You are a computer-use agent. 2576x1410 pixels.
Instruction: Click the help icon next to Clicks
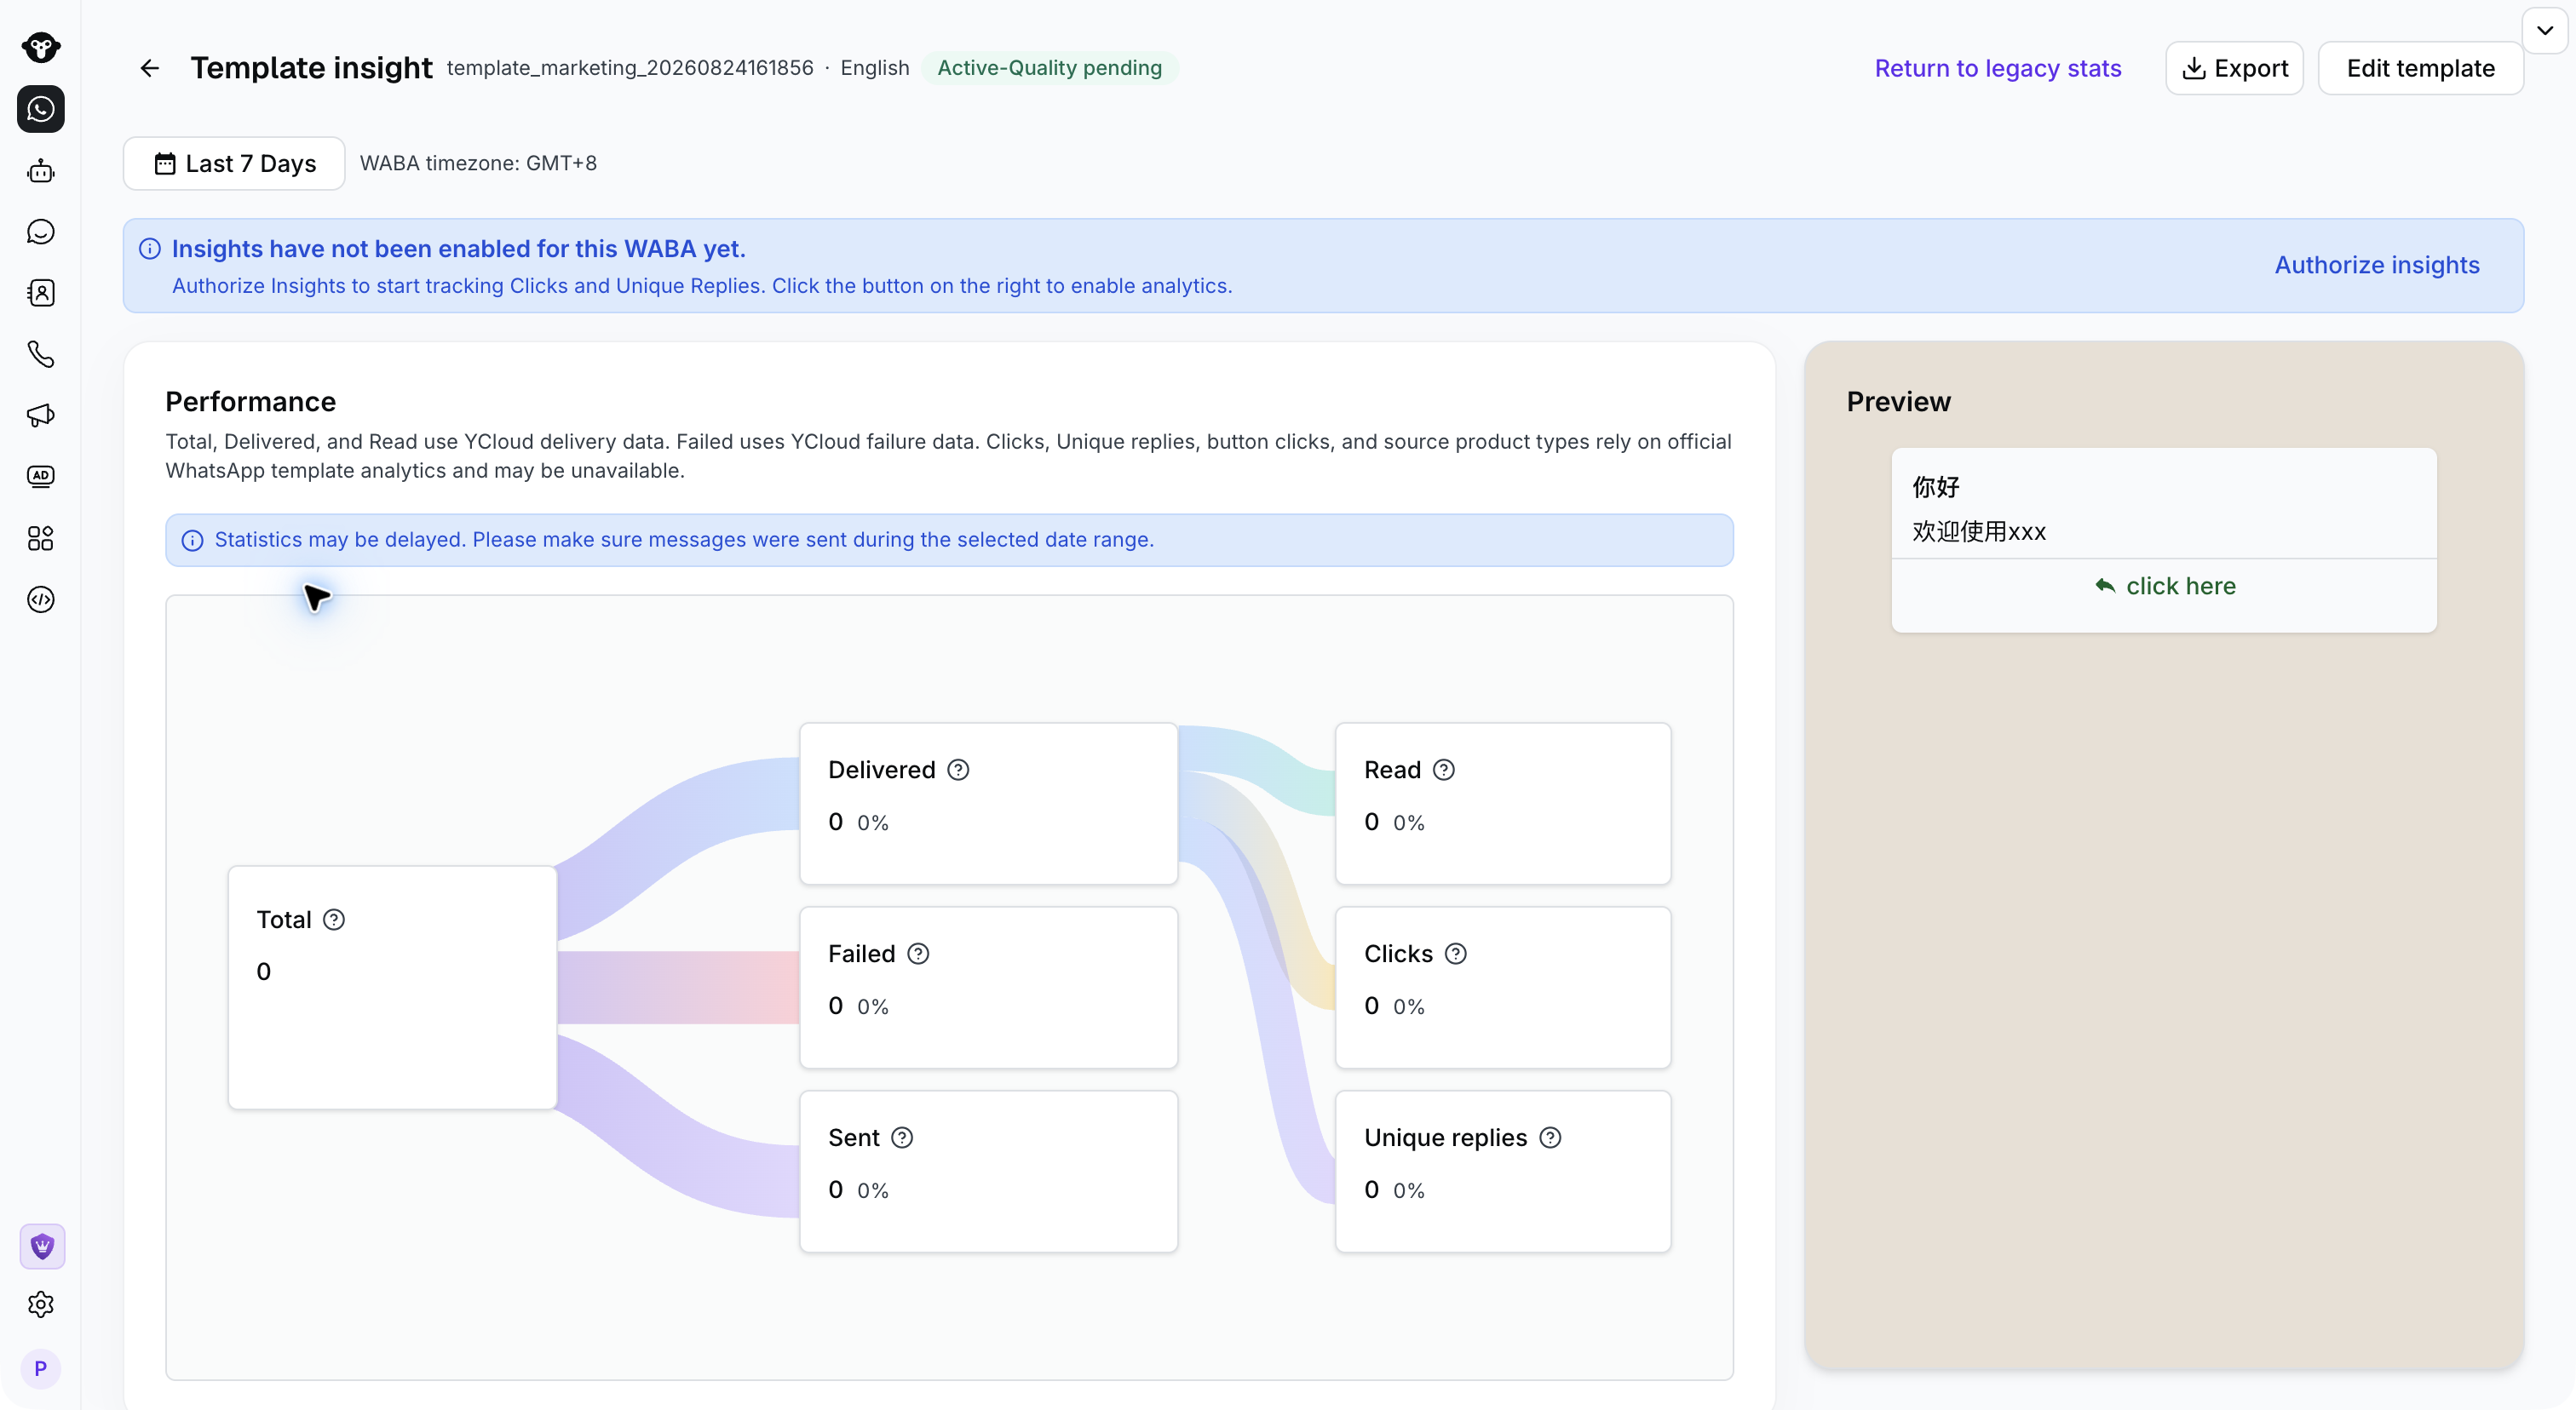click(1456, 954)
